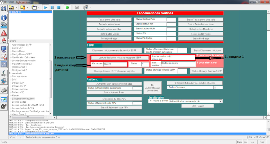Click the control panel sidebar icon
This screenshot has height=144, width=270.
pyautogui.click(x=4, y=65)
